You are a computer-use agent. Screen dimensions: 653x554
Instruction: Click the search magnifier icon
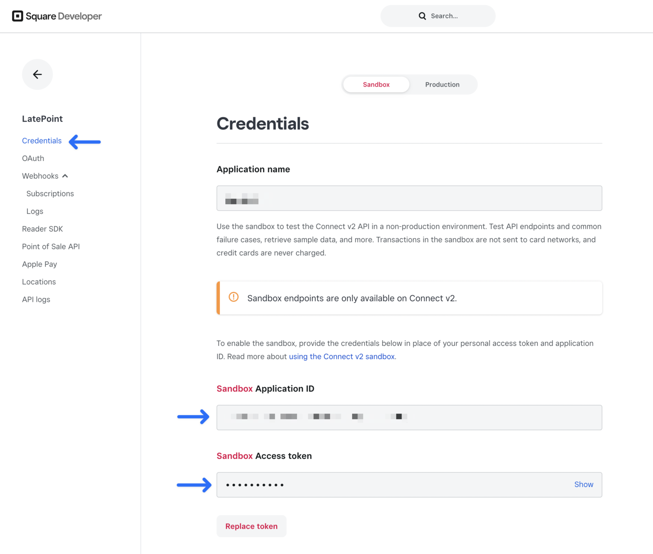pyautogui.click(x=422, y=16)
